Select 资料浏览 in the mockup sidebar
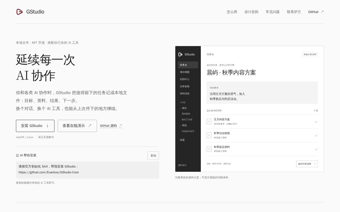This screenshot has height=212, width=340. pyautogui.click(x=188, y=94)
